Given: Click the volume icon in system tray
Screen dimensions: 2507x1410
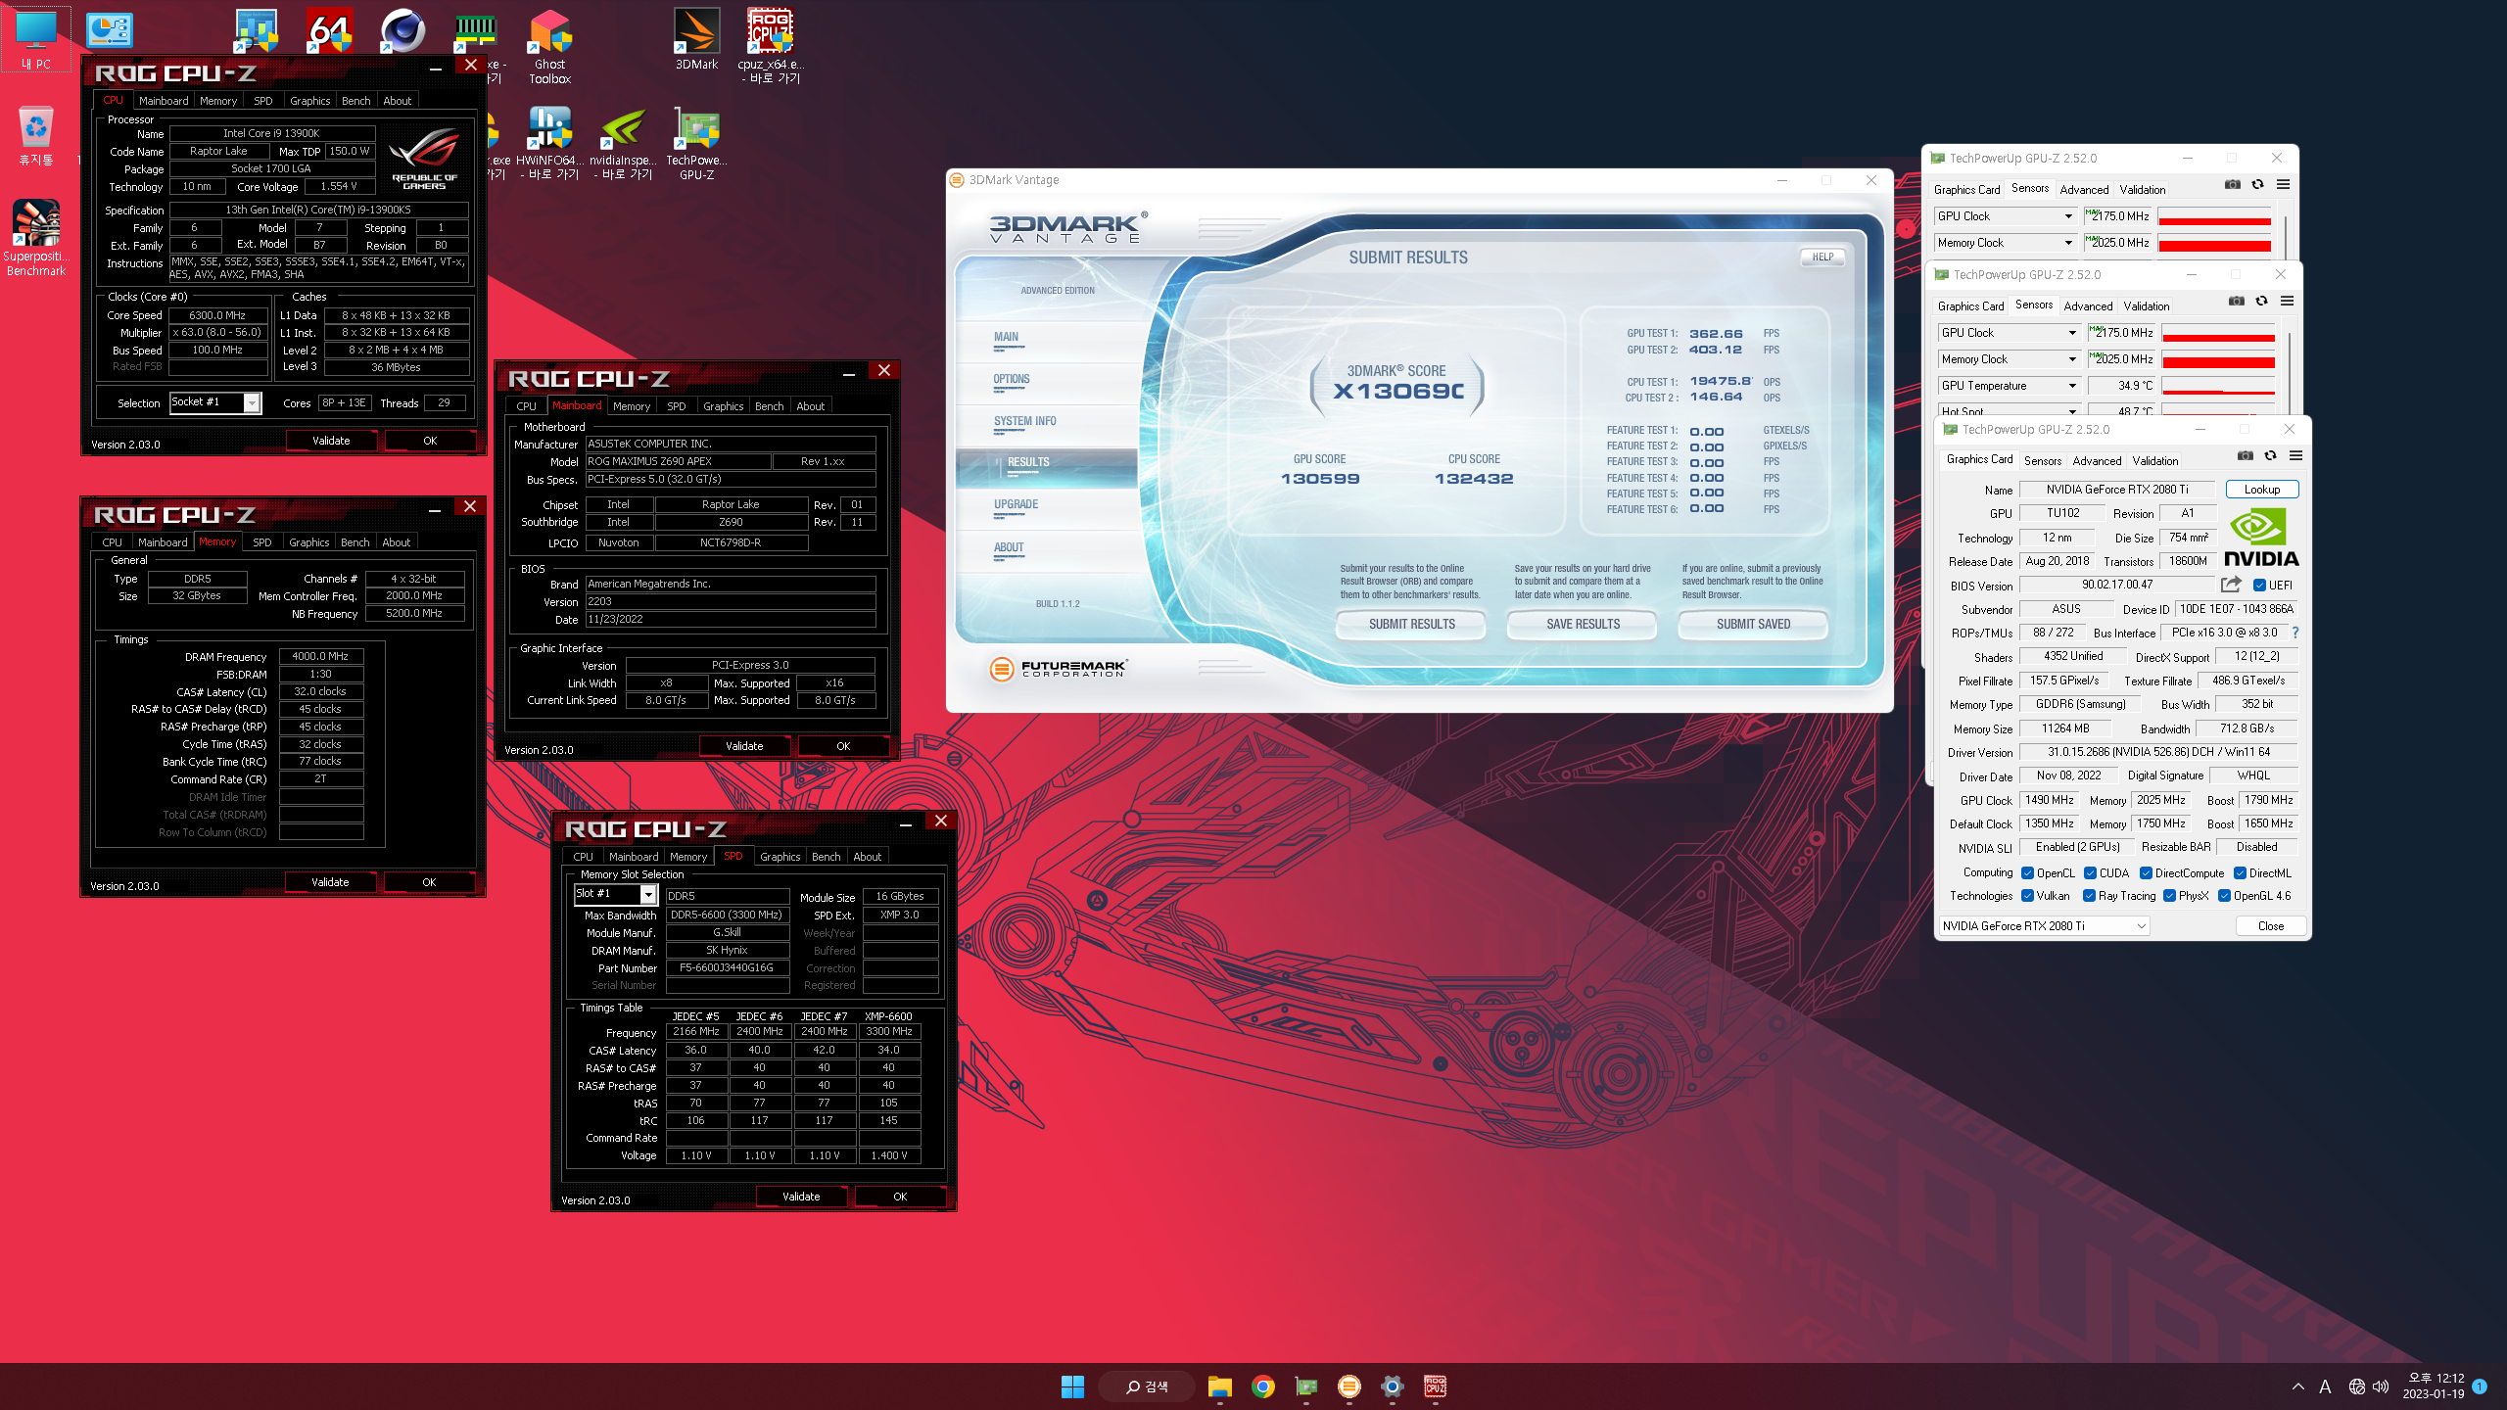Looking at the screenshot, I should tap(2382, 1386).
